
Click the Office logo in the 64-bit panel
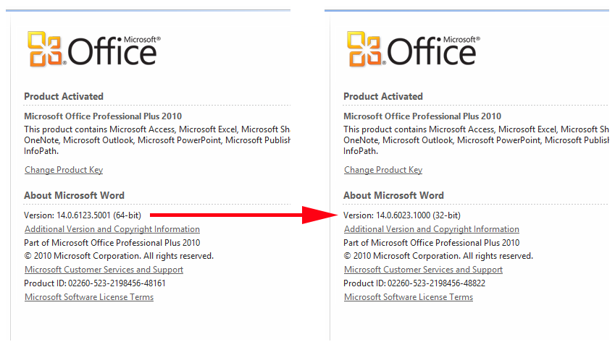click(94, 49)
